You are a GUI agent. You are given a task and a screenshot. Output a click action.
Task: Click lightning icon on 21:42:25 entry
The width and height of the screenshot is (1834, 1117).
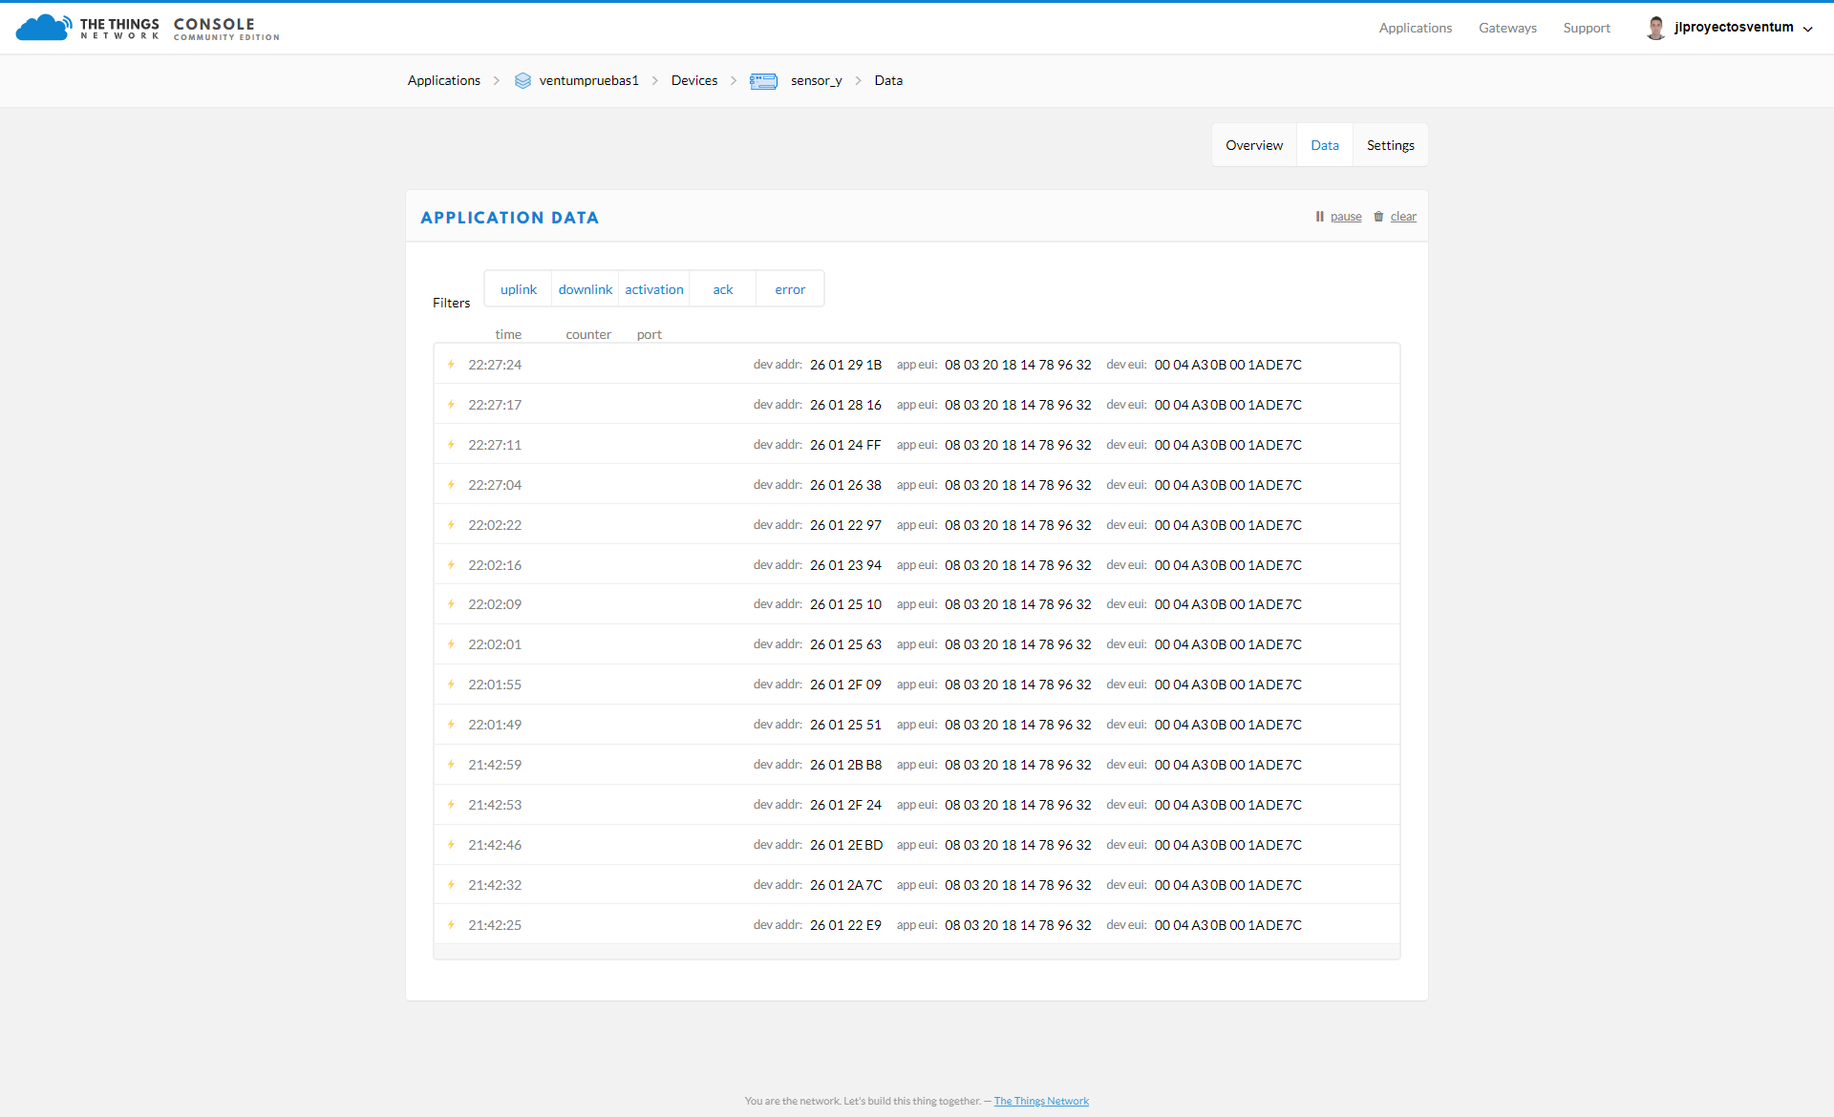click(451, 925)
